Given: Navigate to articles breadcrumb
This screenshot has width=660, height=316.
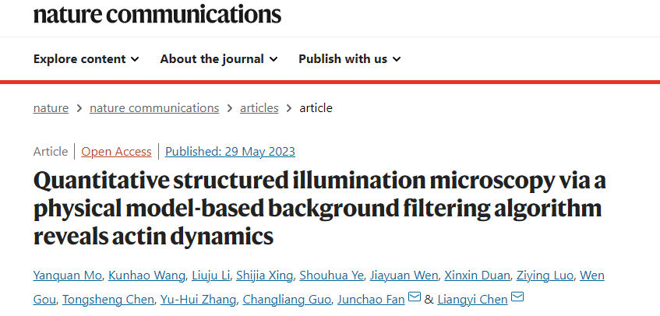Looking at the screenshot, I should pyautogui.click(x=259, y=108).
